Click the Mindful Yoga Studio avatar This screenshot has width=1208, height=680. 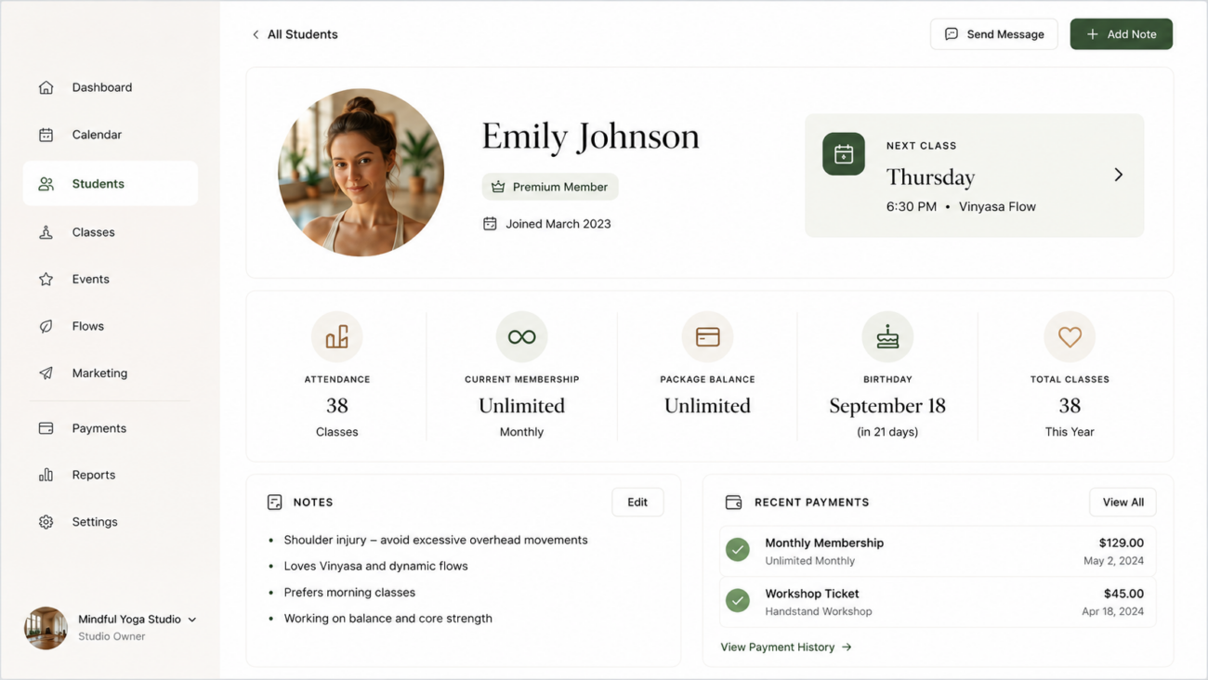pyautogui.click(x=46, y=628)
